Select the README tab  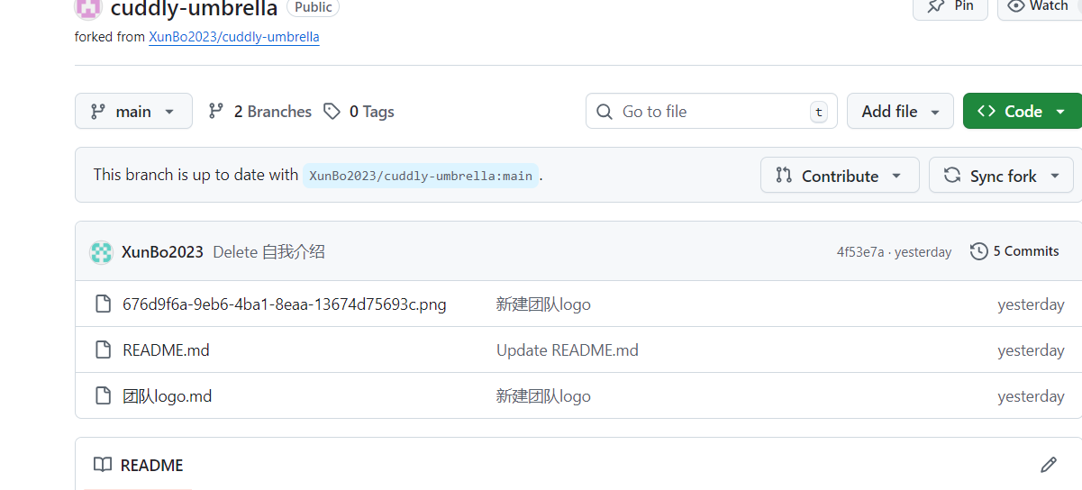(x=139, y=465)
